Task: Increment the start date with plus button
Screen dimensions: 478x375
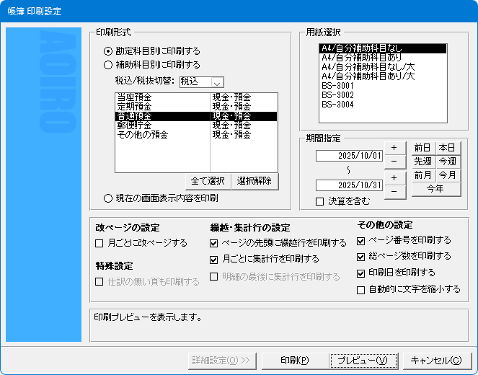Action: click(x=394, y=148)
